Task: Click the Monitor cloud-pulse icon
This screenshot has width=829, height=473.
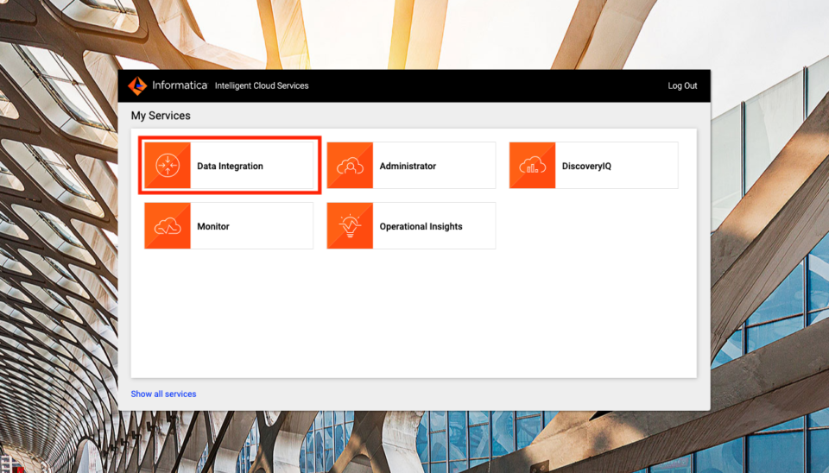Action: point(167,225)
